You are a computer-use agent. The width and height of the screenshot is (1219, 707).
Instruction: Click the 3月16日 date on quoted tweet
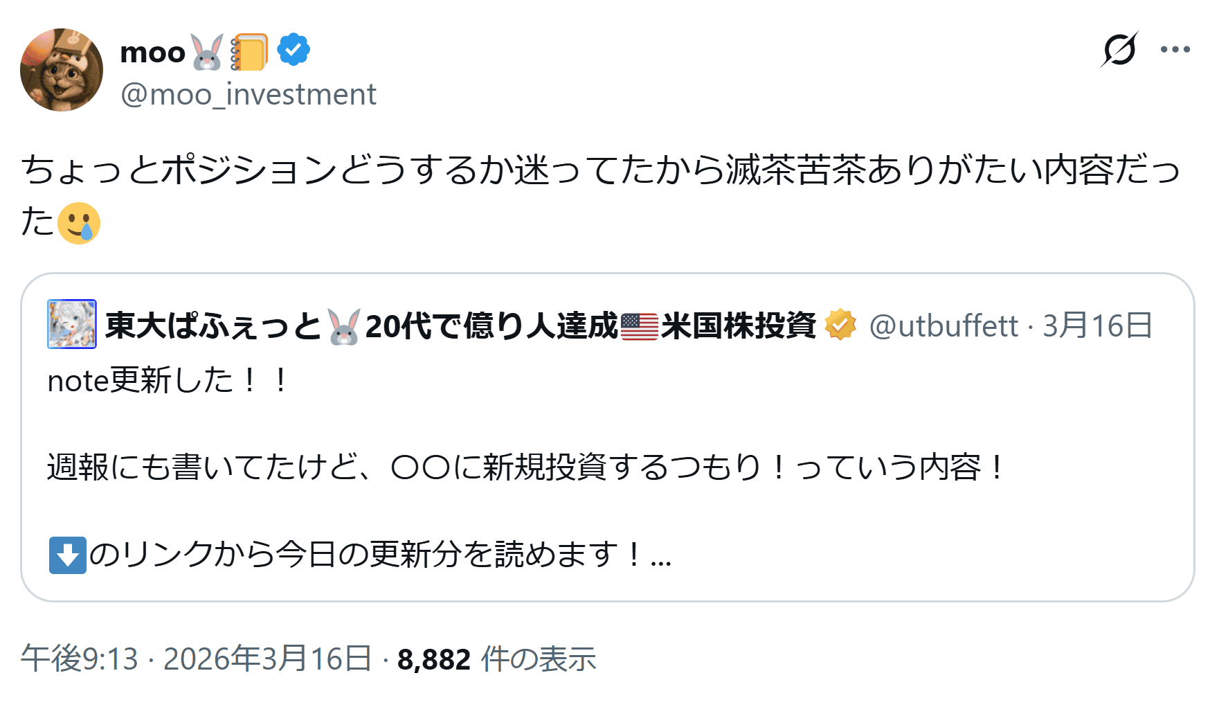coord(1097,325)
